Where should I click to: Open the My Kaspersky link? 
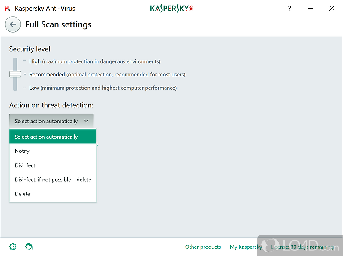coord(246,247)
